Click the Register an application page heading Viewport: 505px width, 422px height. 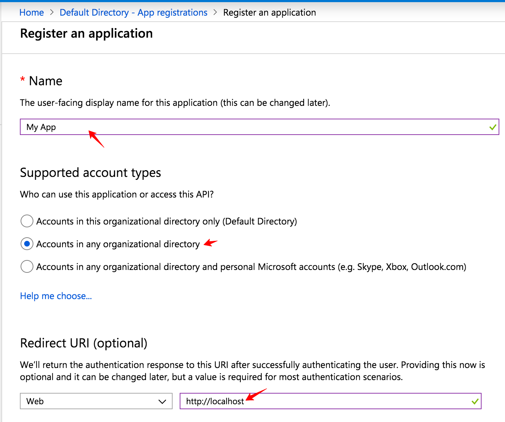(x=86, y=33)
